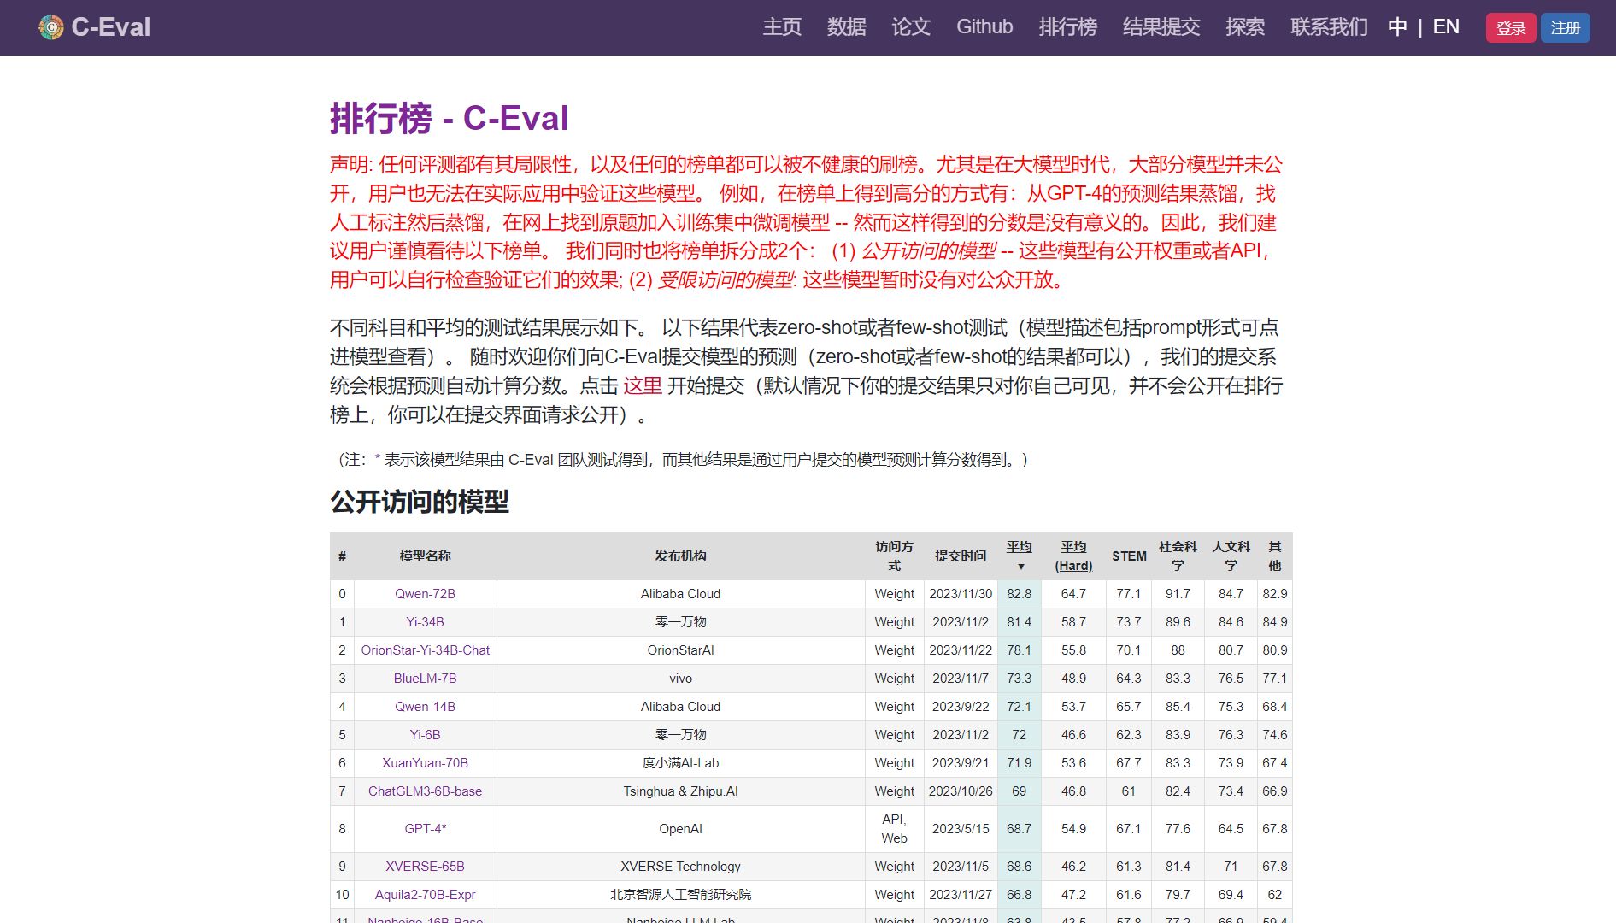
Task: Select the 81.4 average score cell
Action: coord(1019,622)
